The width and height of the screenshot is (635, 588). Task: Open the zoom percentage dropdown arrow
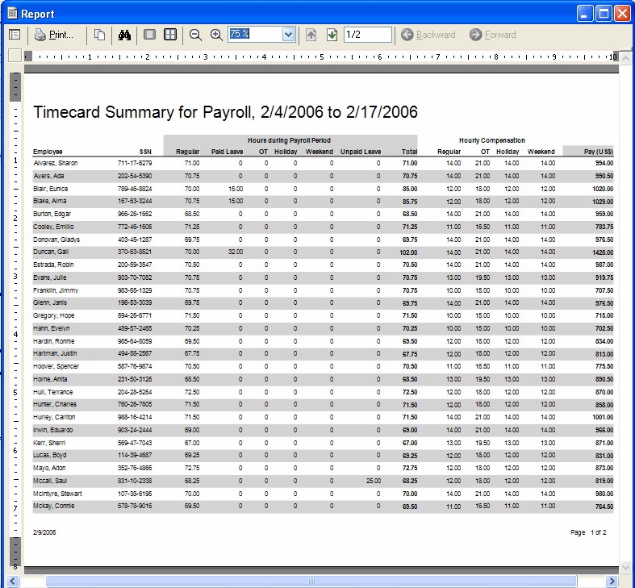[x=289, y=35]
